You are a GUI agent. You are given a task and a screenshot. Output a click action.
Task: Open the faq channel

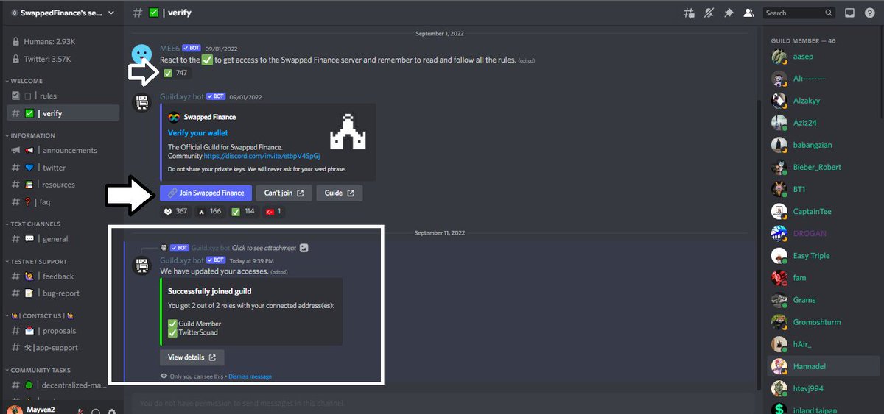pyautogui.click(x=63, y=201)
